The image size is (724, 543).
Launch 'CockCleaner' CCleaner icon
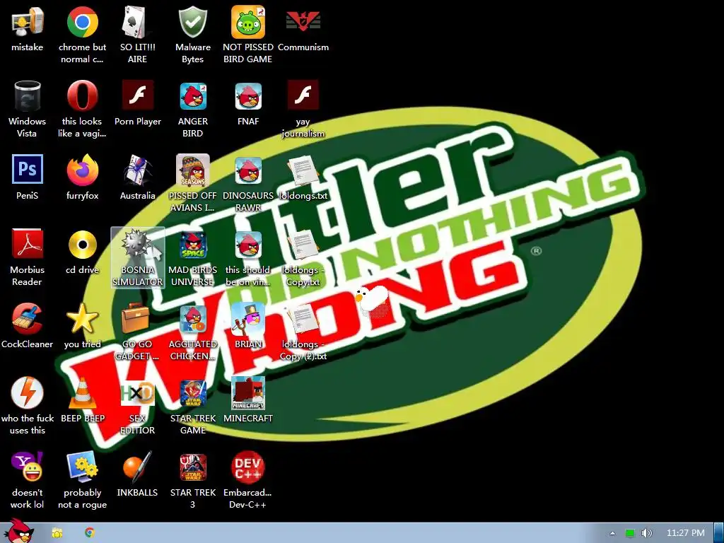pyautogui.click(x=28, y=319)
